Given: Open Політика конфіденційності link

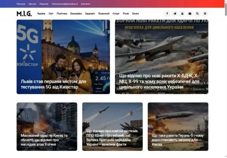Looking at the screenshot, I should click(x=65, y=4).
